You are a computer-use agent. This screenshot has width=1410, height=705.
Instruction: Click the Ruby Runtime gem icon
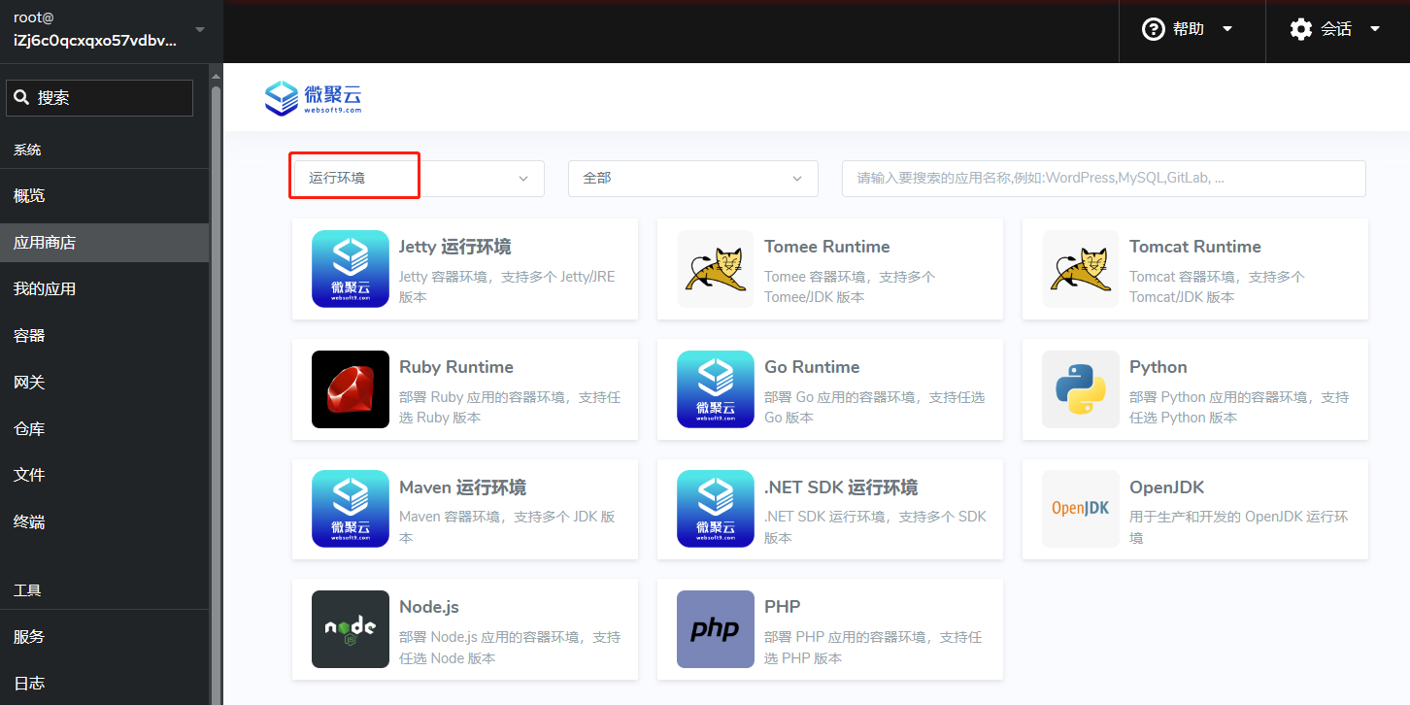[x=351, y=389]
